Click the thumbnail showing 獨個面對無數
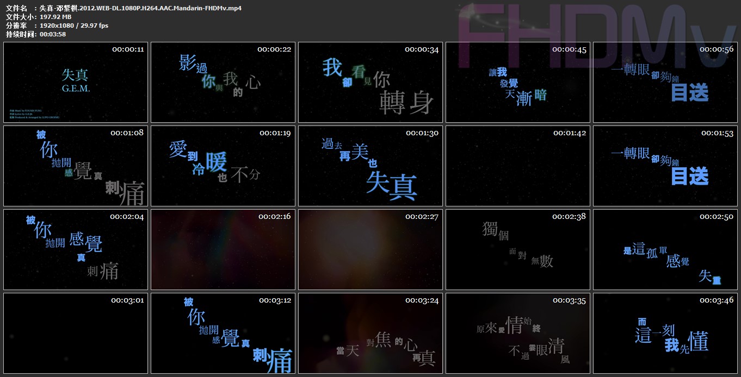741x377 pixels. (518, 250)
